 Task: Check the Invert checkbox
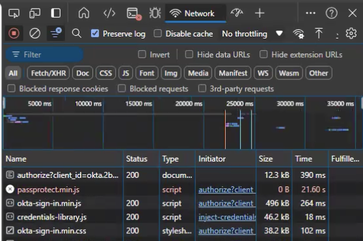pyautogui.click(x=142, y=55)
